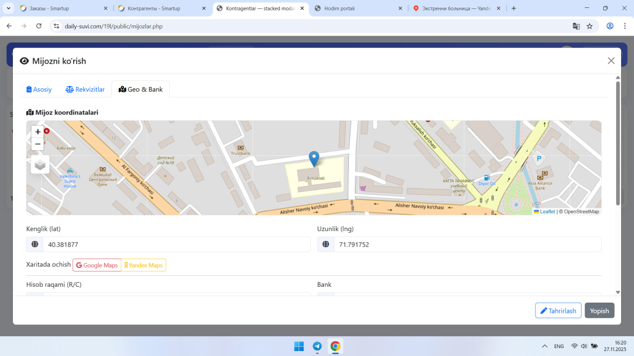This screenshot has height=356, width=634.
Task: Open the map layers control
Action: 40,165
